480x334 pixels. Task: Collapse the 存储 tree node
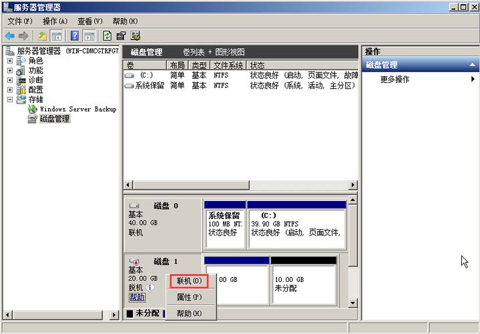pos(10,100)
